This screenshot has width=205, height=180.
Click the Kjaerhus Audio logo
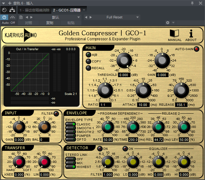(x=20, y=35)
